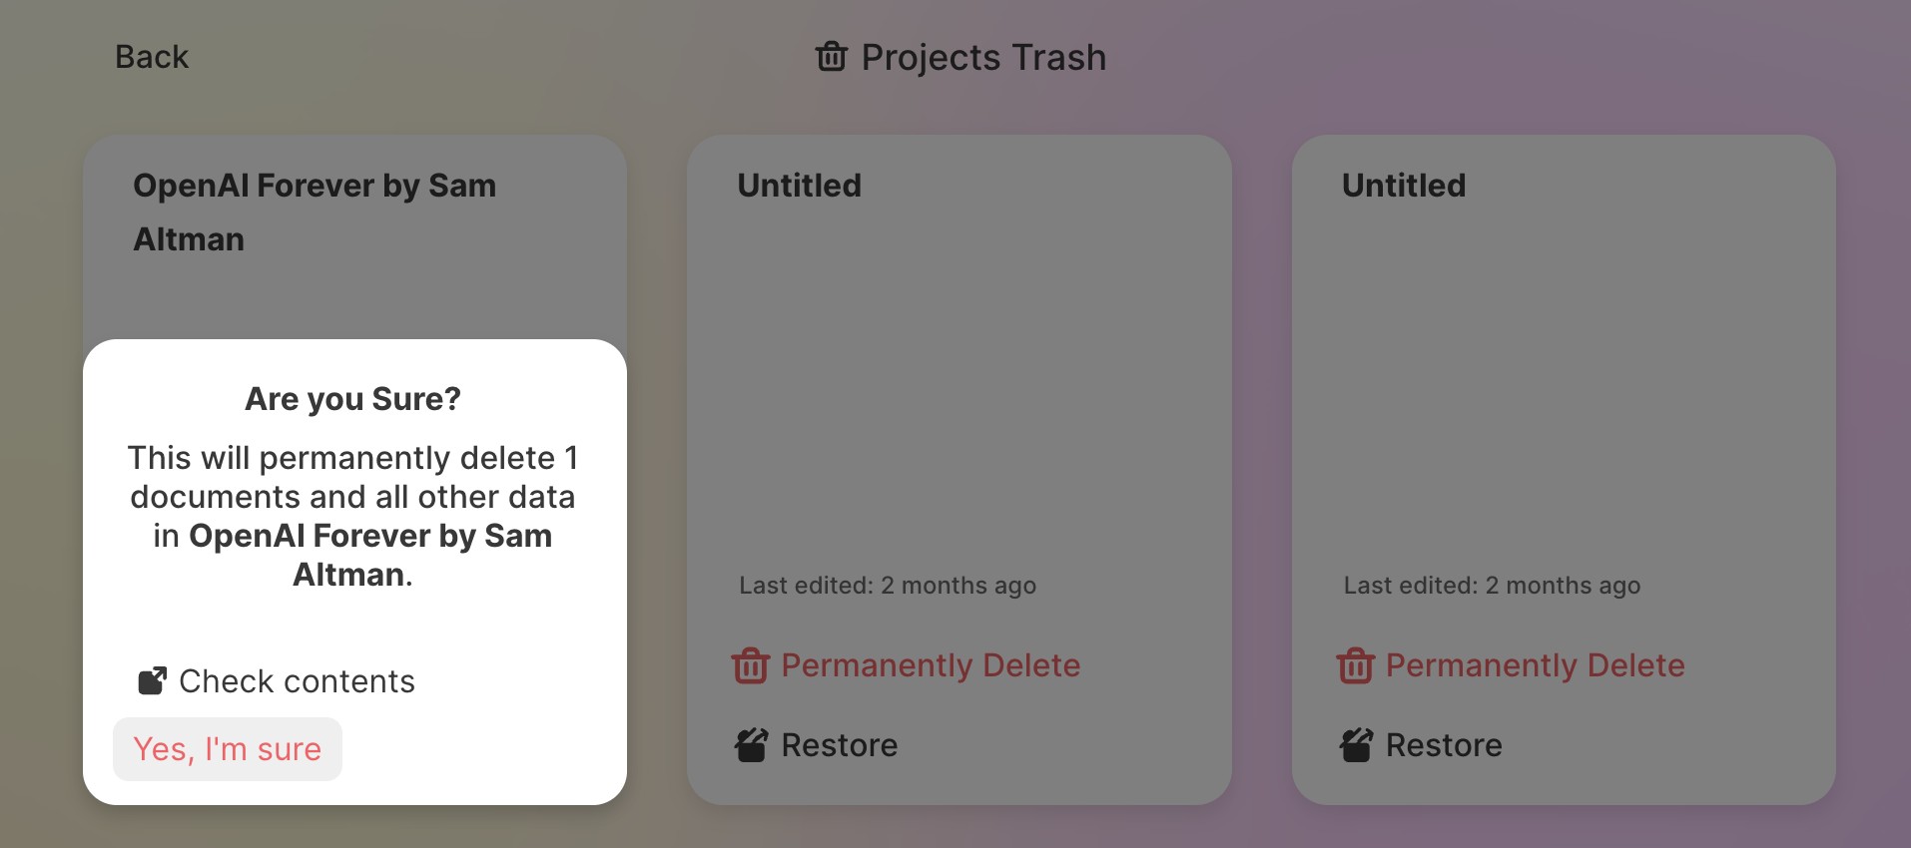This screenshot has width=1911, height=848.
Task: Click the middle card's Restore clapperboard icon
Action: [x=751, y=745]
